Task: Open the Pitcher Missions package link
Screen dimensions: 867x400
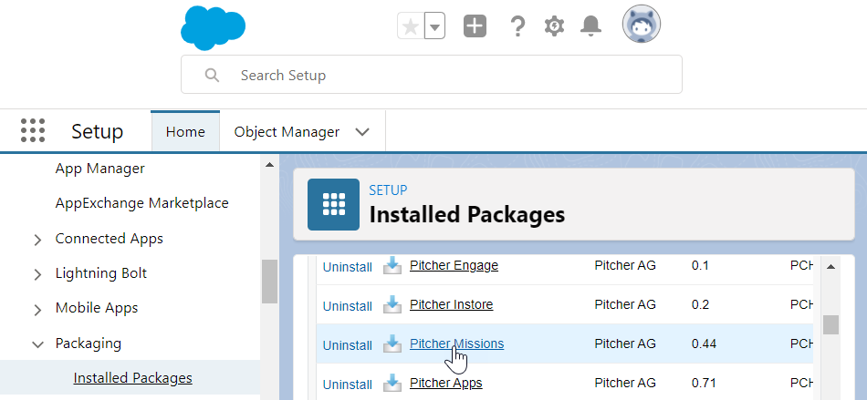Action: tap(456, 344)
